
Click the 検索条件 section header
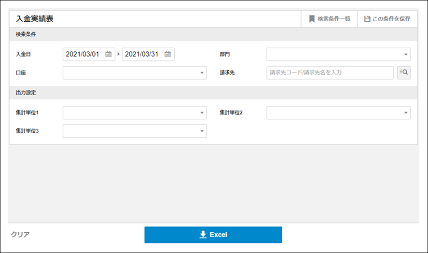click(26, 34)
